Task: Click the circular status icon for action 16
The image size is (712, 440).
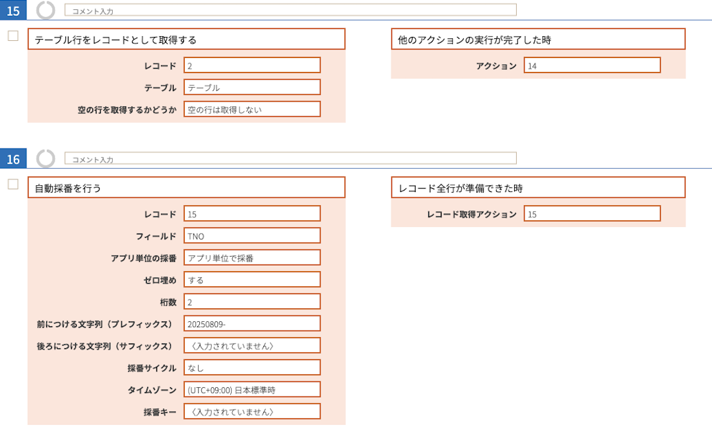Action: (x=46, y=158)
